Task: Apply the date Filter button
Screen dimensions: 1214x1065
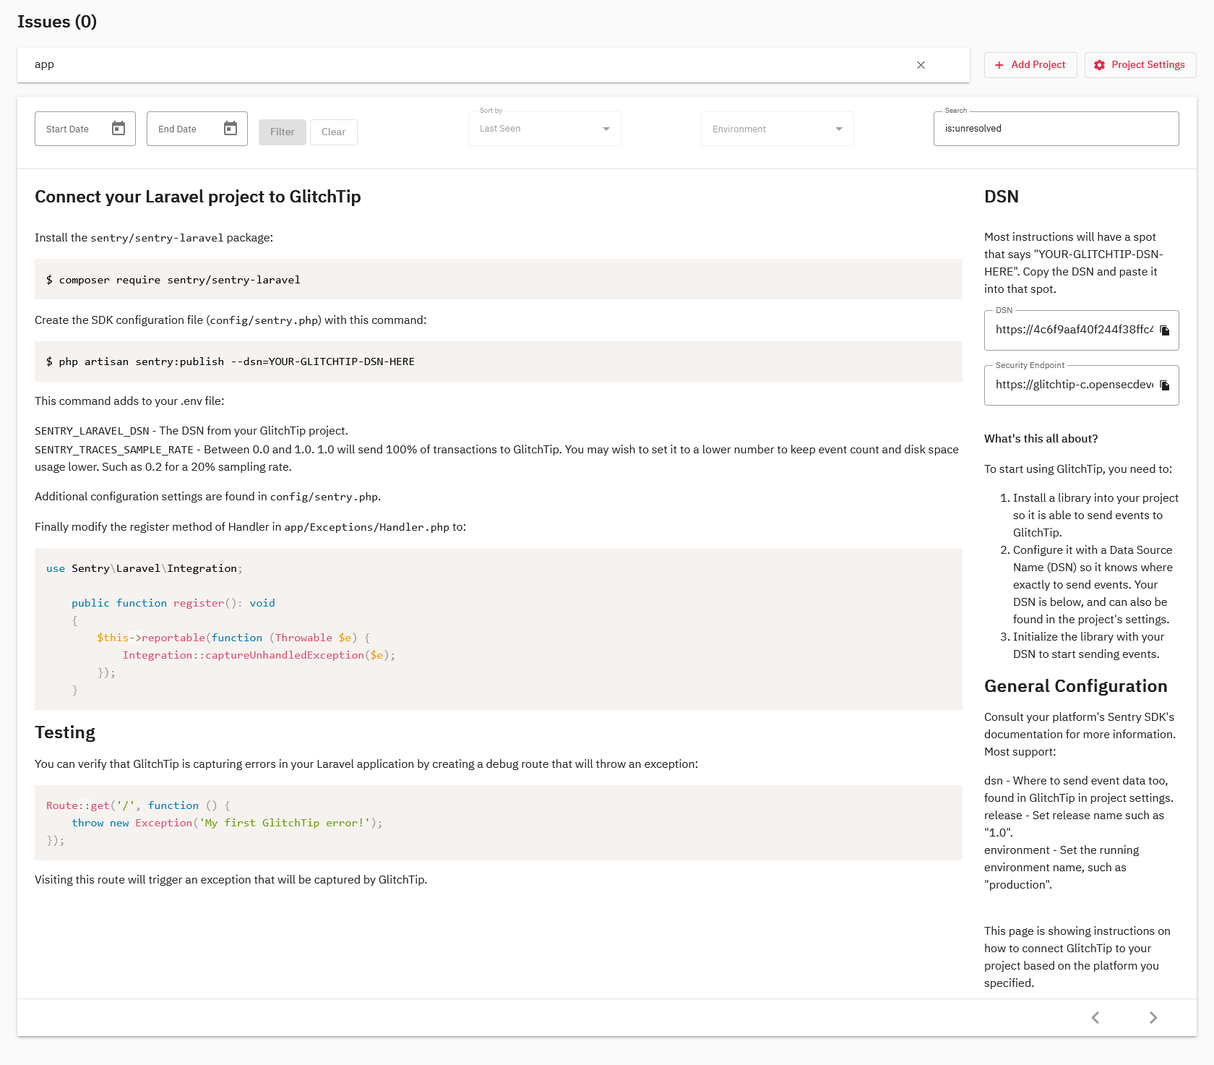Action: tap(283, 132)
